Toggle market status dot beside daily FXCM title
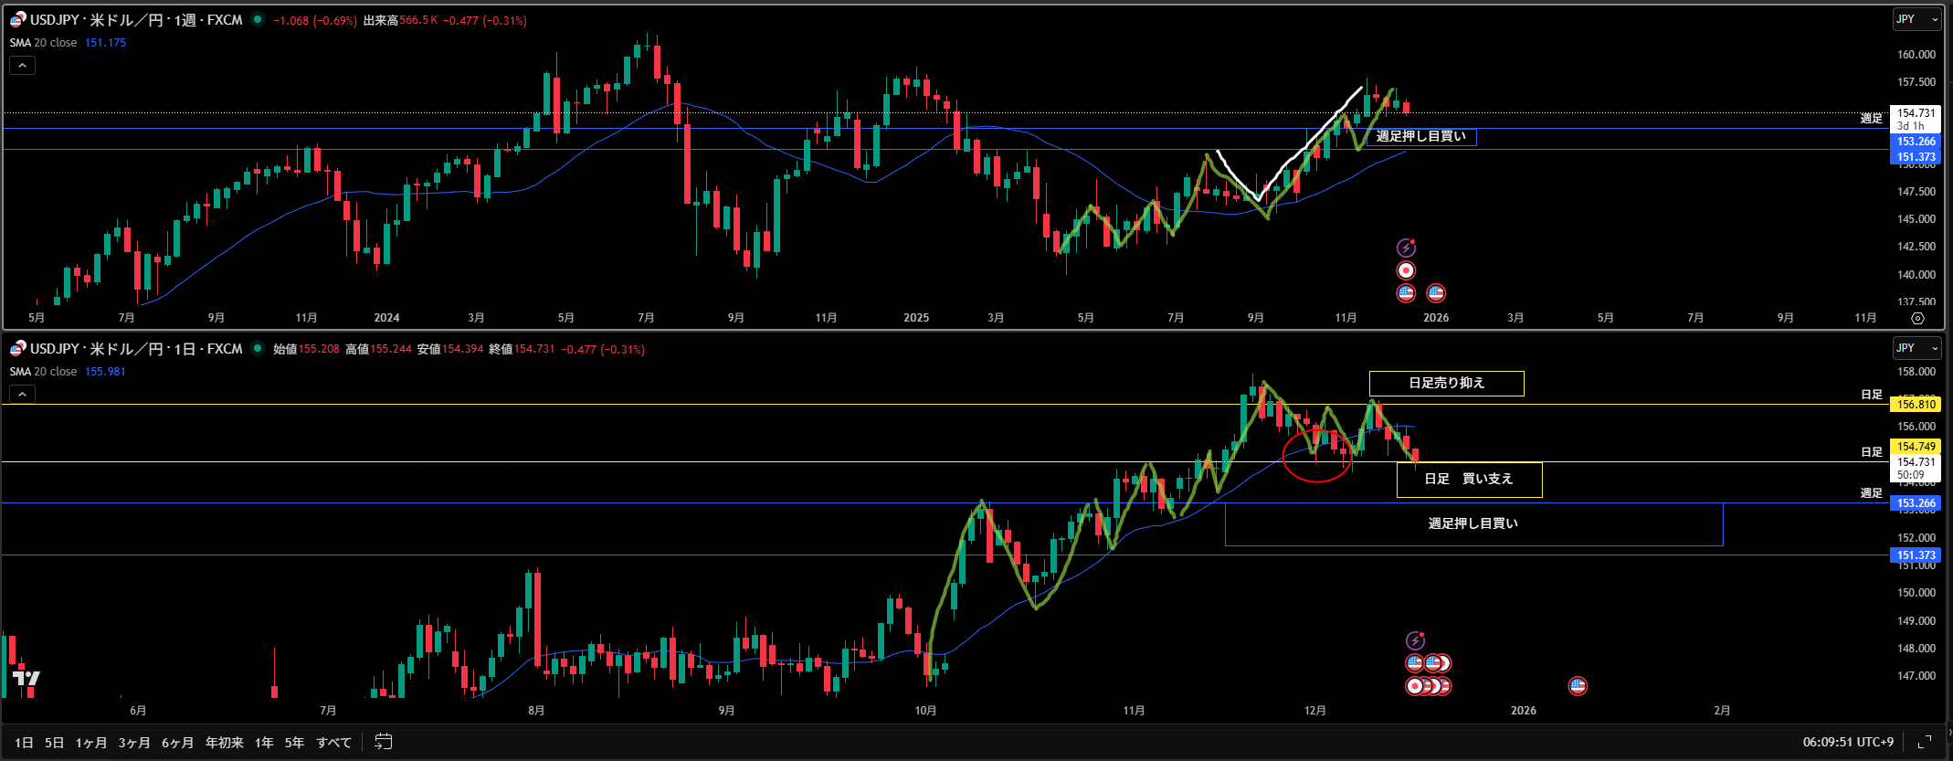Viewport: 1953px width, 761px height. [259, 349]
